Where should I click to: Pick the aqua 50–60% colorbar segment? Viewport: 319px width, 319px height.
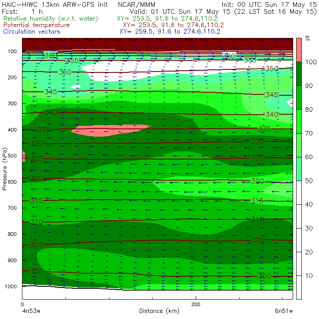click(299, 169)
